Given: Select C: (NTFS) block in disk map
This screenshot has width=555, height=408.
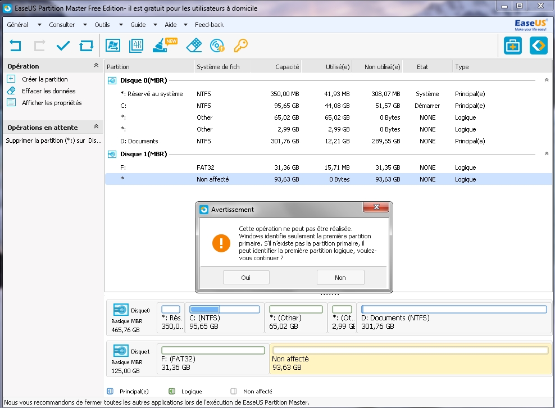Looking at the screenshot, I should [225, 318].
